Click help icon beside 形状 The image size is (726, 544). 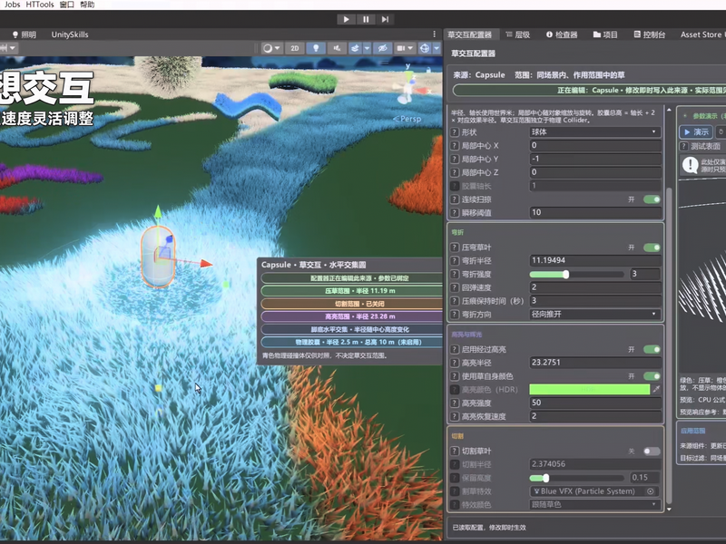pyautogui.click(x=455, y=132)
